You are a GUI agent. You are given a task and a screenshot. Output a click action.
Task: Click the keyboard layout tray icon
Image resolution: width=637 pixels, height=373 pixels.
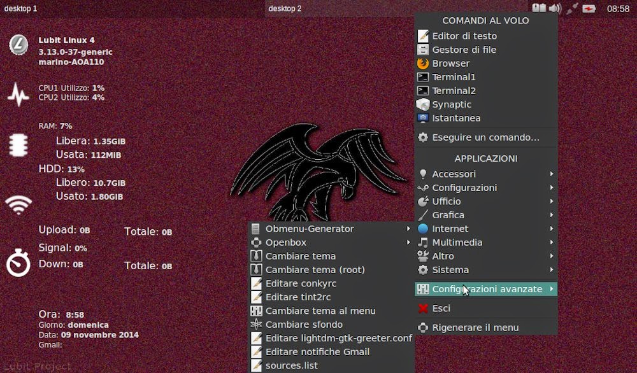click(539, 8)
